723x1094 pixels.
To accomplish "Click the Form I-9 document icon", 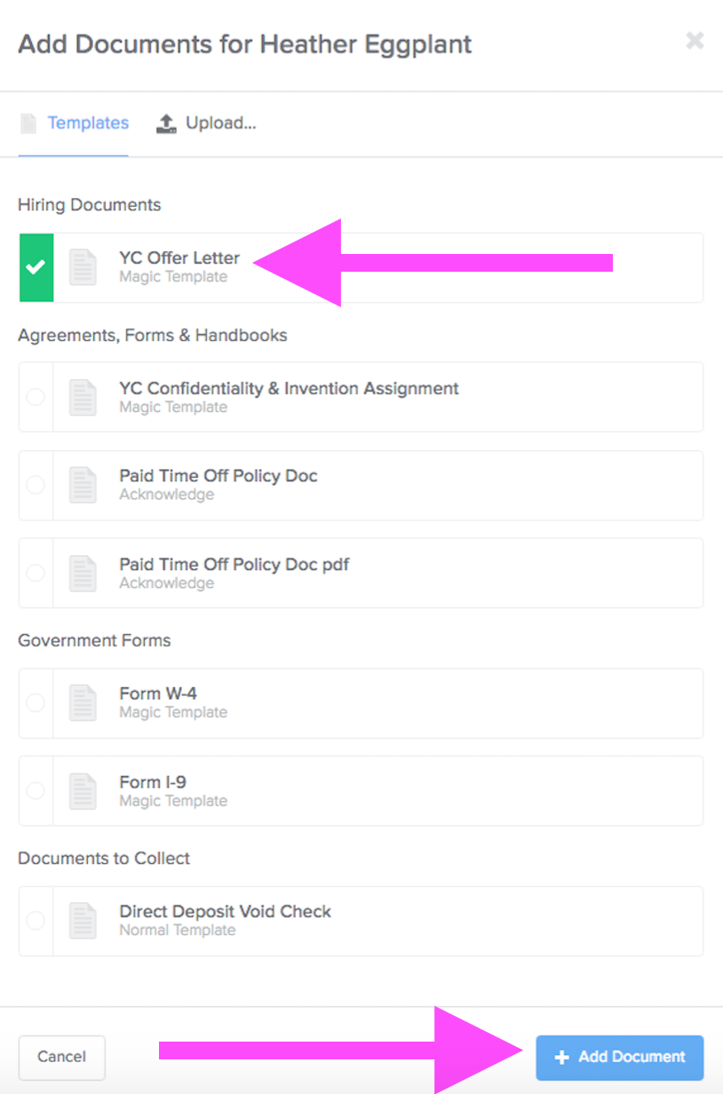I will [x=83, y=790].
